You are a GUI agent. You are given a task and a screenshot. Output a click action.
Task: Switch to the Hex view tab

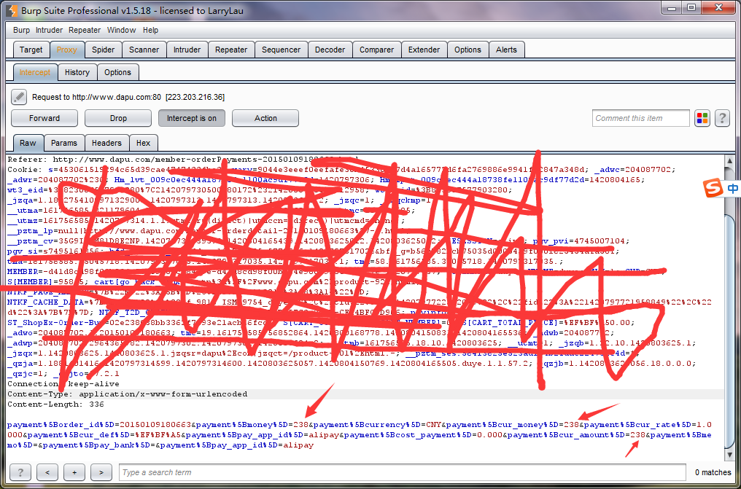pos(143,143)
